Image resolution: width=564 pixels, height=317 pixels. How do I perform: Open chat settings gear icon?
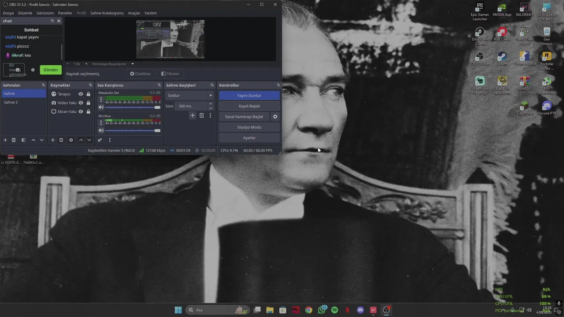pos(33,70)
